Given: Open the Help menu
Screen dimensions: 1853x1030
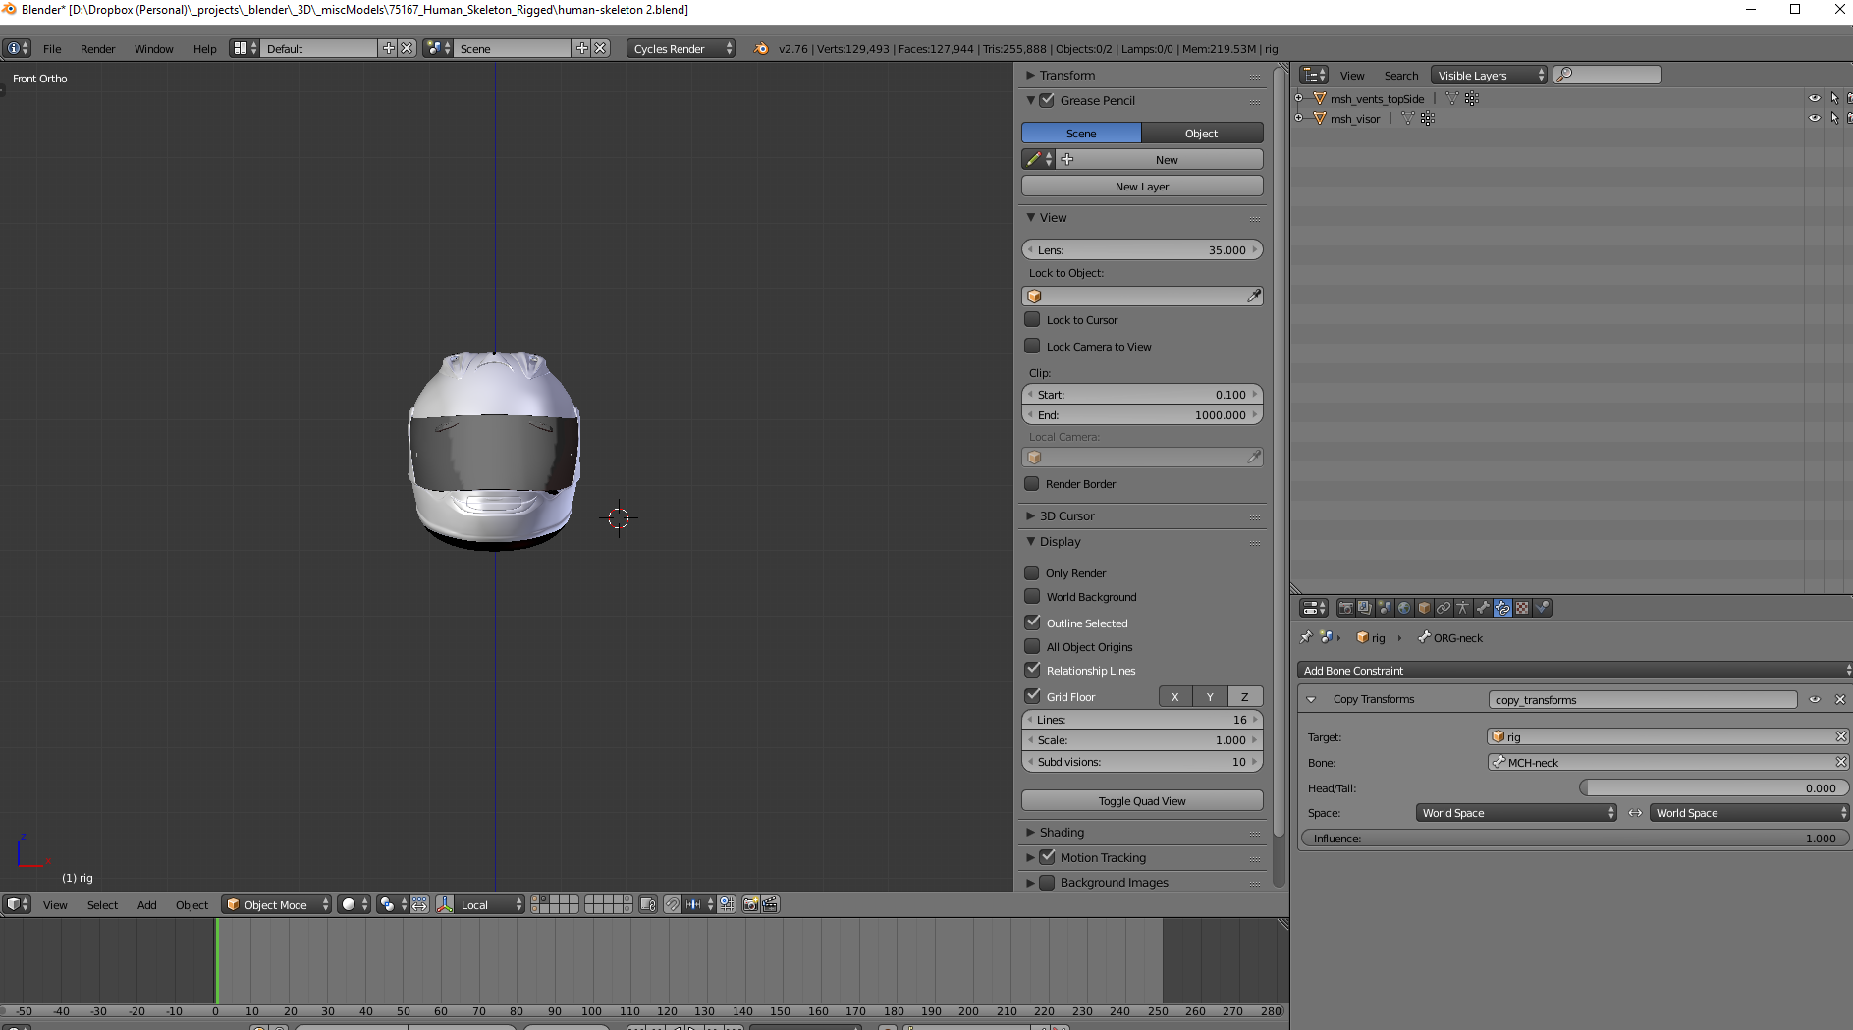Looking at the screenshot, I should coord(204,48).
